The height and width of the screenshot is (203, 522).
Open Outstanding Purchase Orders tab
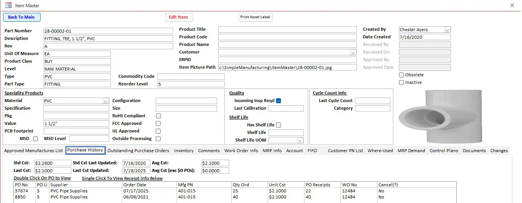tap(138, 151)
